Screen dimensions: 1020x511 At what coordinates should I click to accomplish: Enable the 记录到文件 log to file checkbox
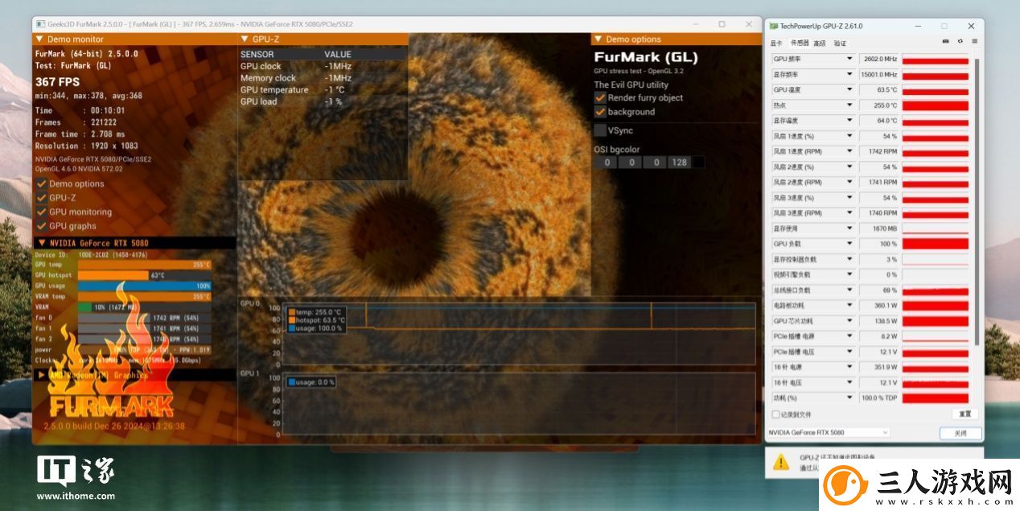(x=775, y=414)
